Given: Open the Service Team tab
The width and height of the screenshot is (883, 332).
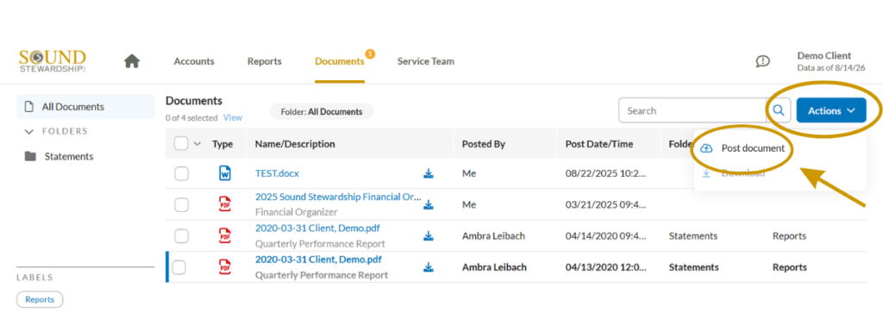Looking at the screenshot, I should coord(426,61).
